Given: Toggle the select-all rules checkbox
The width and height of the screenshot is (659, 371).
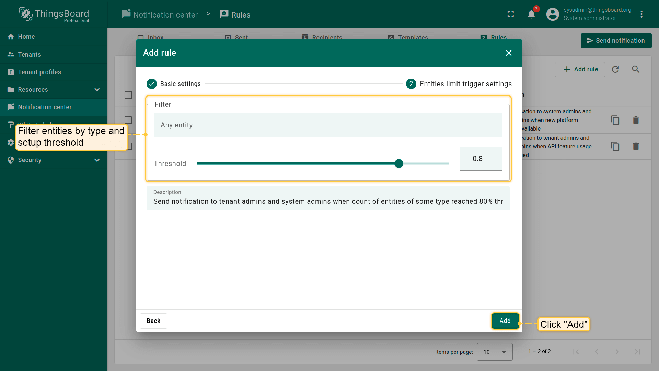Looking at the screenshot, I should 128,95.
